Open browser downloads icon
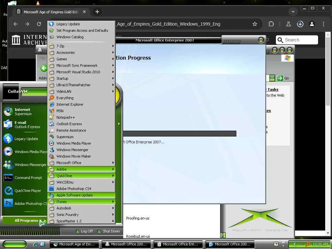The image size is (332, 249). (x=300, y=24)
